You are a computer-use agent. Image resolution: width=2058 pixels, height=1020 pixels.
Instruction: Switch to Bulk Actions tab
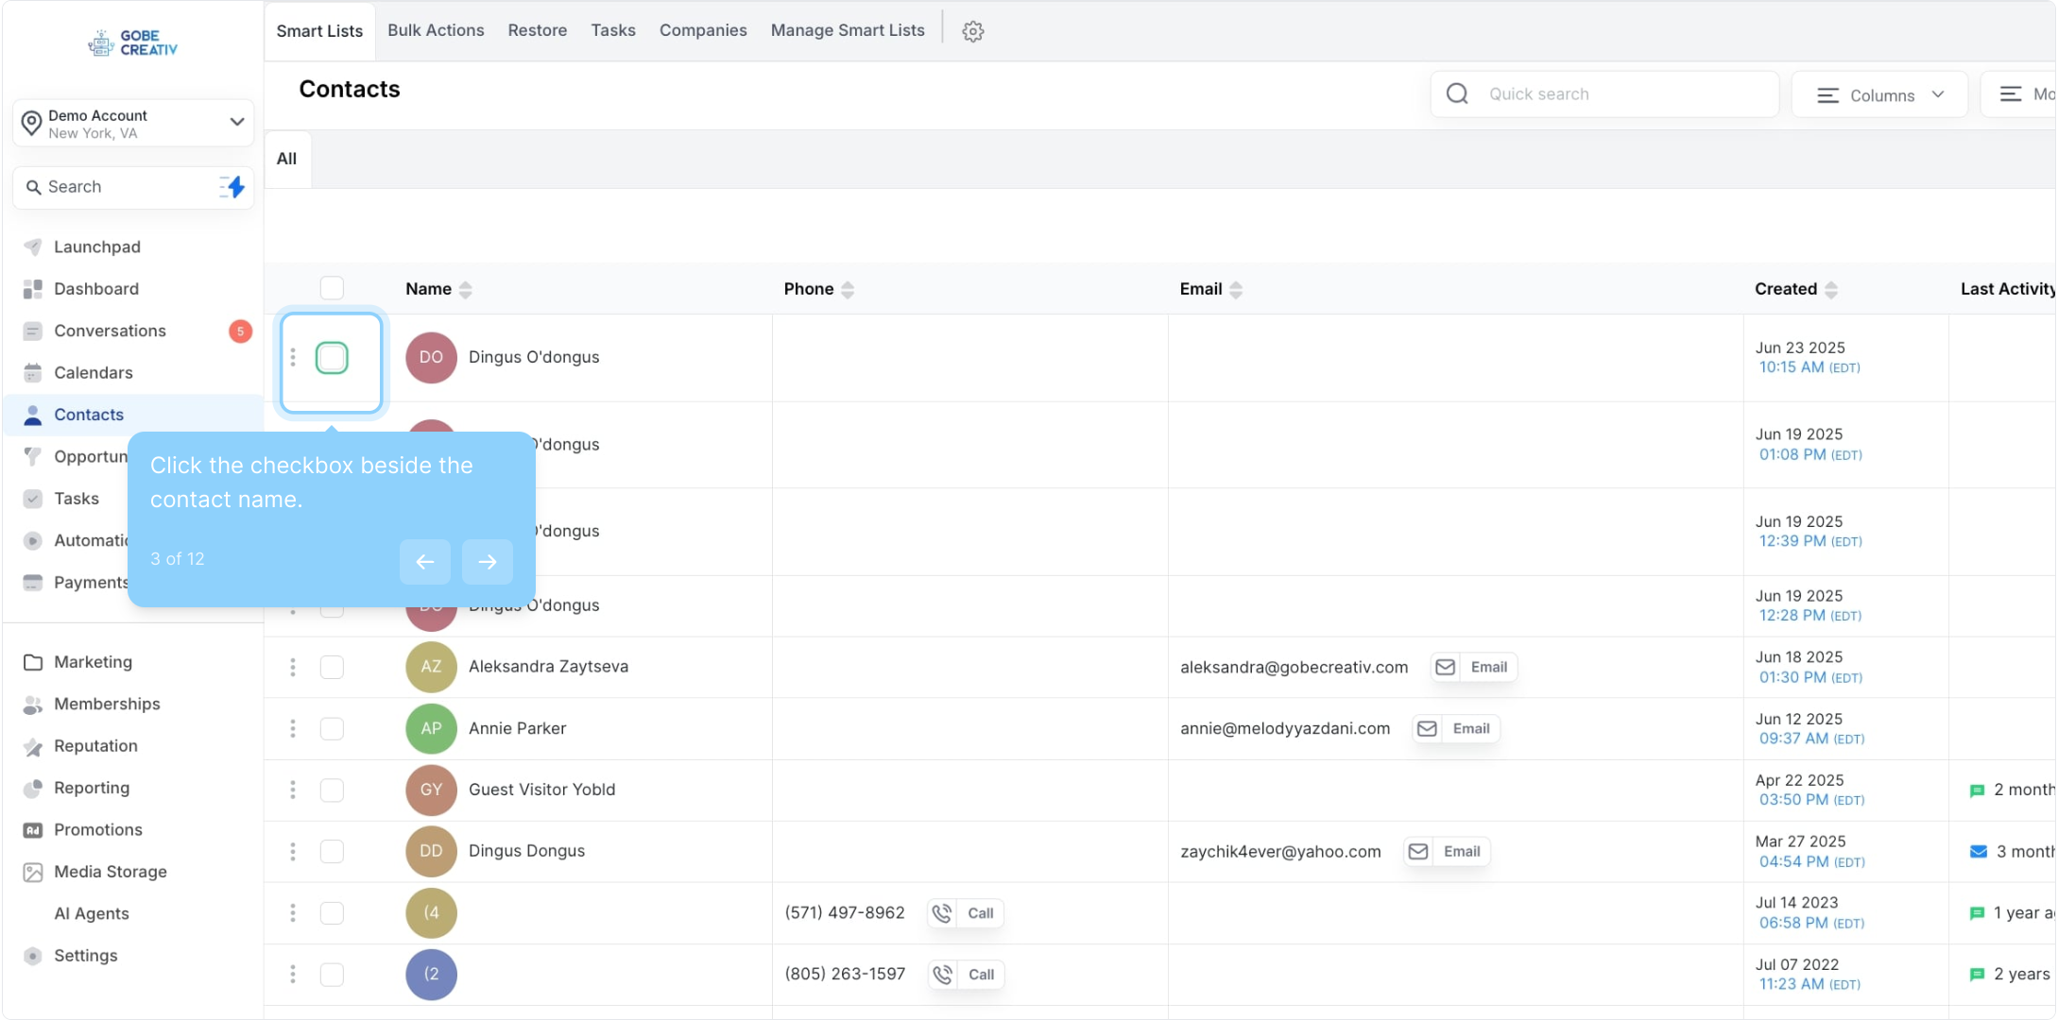click(436, 30)
